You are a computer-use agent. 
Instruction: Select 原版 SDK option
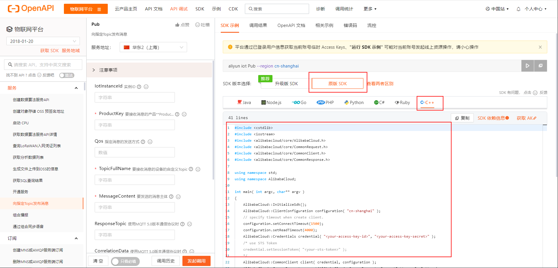338,83
